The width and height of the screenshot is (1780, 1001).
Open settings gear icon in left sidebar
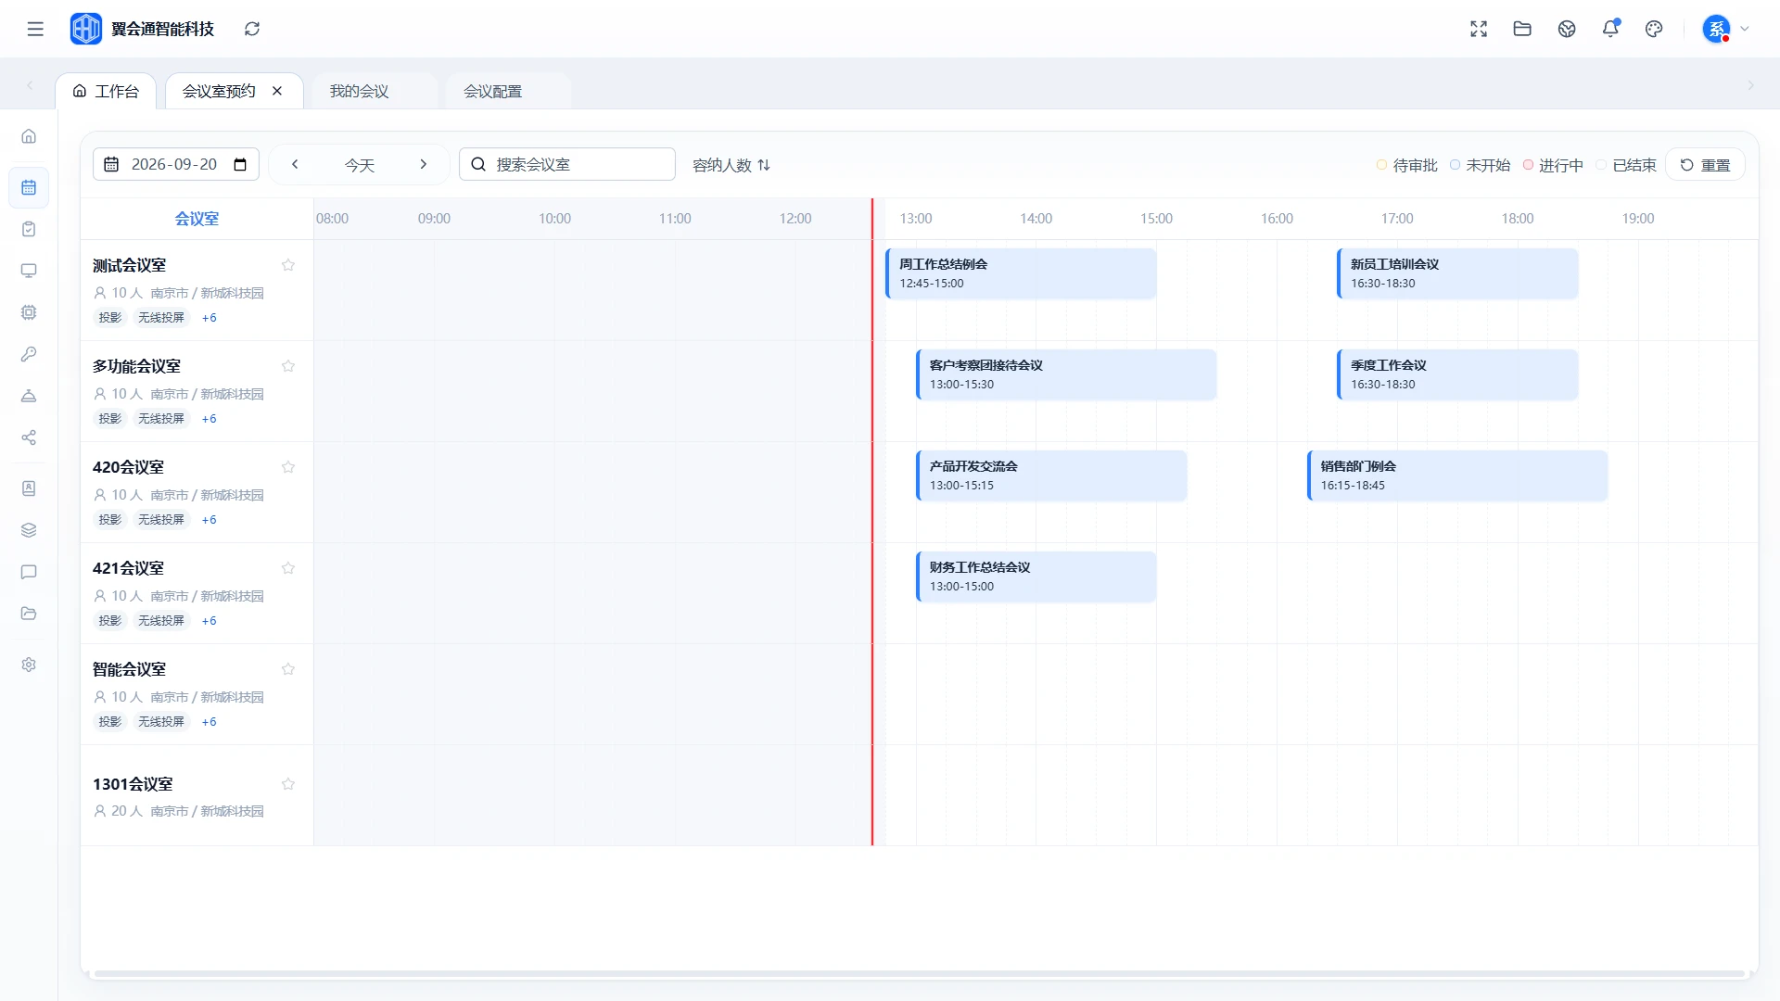tap(29, 665)
